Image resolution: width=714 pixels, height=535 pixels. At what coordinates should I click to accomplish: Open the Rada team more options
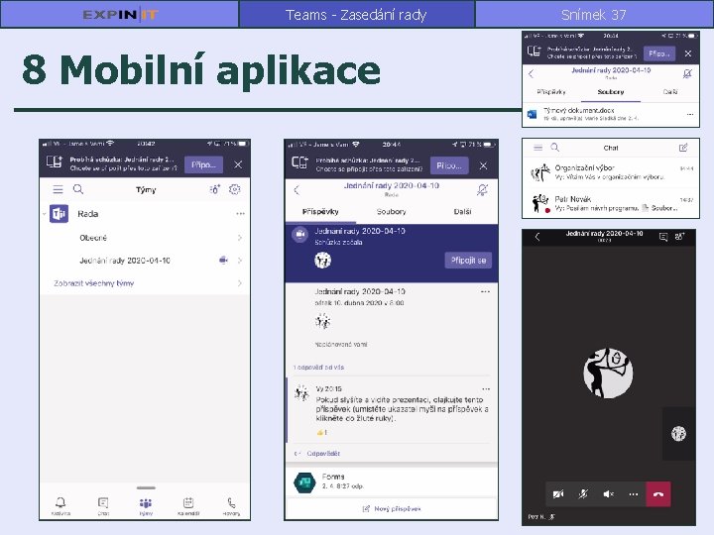(x=240, y=213)
